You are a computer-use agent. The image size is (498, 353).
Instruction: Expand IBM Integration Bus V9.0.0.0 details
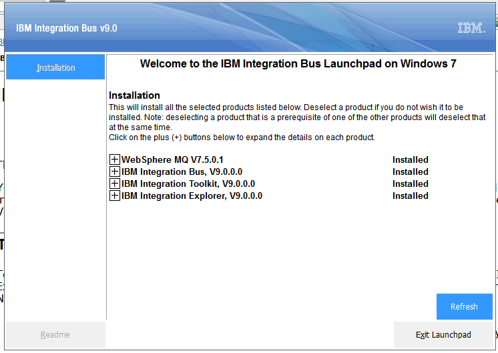pos(115,171)
